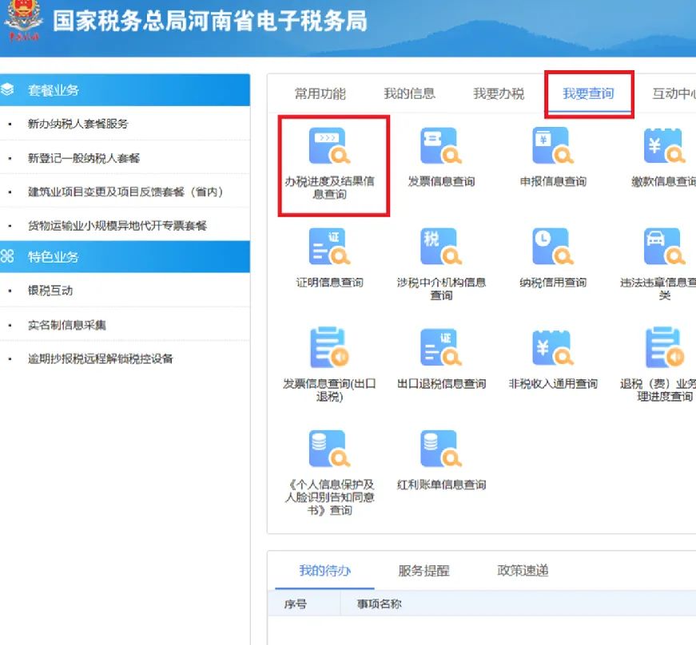Viewport: 696px width, 645px height.
Task: Open 发票信息查询(出口退税) icon
Action: (x=329, y=347)
